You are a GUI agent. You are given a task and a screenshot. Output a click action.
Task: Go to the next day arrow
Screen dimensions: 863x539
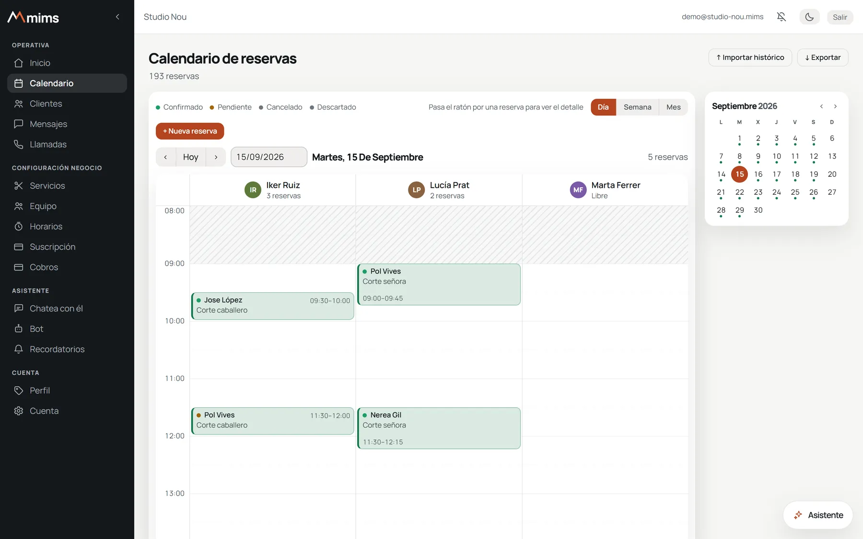216,157
